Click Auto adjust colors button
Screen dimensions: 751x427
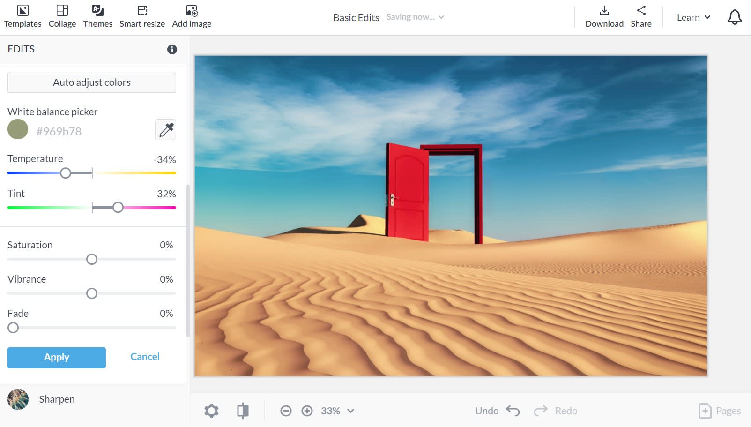[x=92, y=82]
